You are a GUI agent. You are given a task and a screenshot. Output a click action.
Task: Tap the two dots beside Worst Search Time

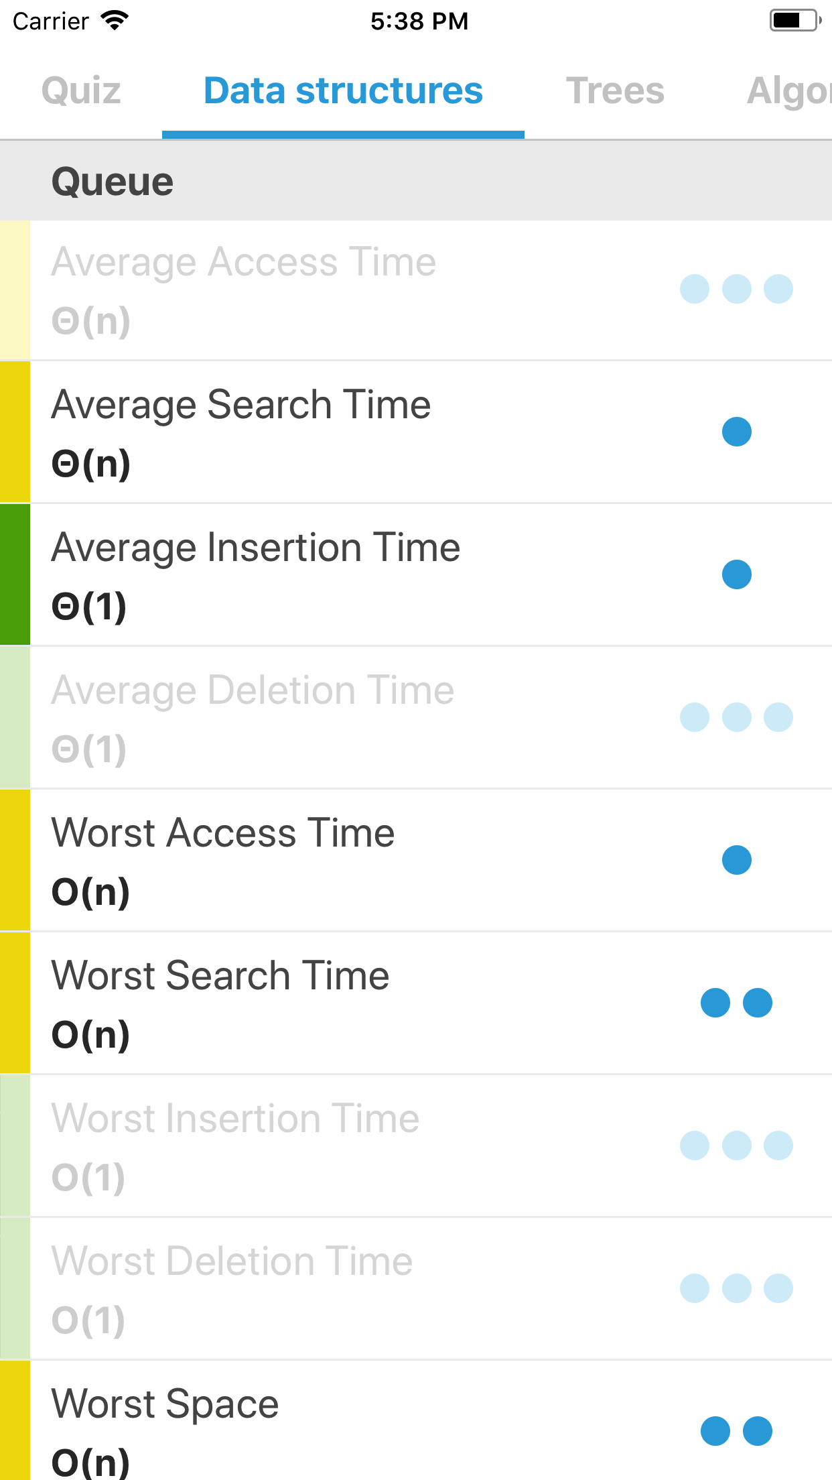[x=736, y=1003]
